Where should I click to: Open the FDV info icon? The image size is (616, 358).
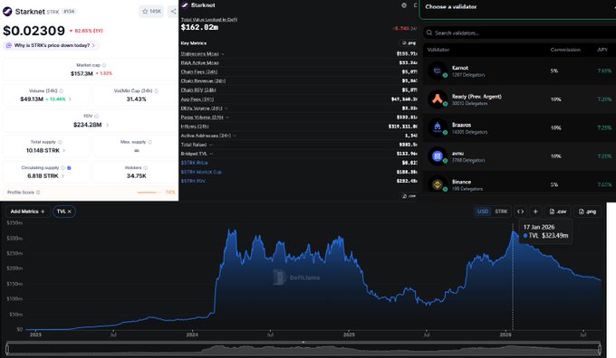(96, 116)
